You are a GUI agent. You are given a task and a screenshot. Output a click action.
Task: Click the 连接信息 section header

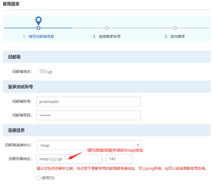pos(16,130)
